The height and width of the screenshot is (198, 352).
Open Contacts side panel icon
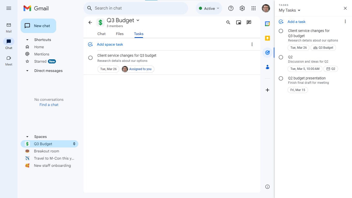pos(267,67)
